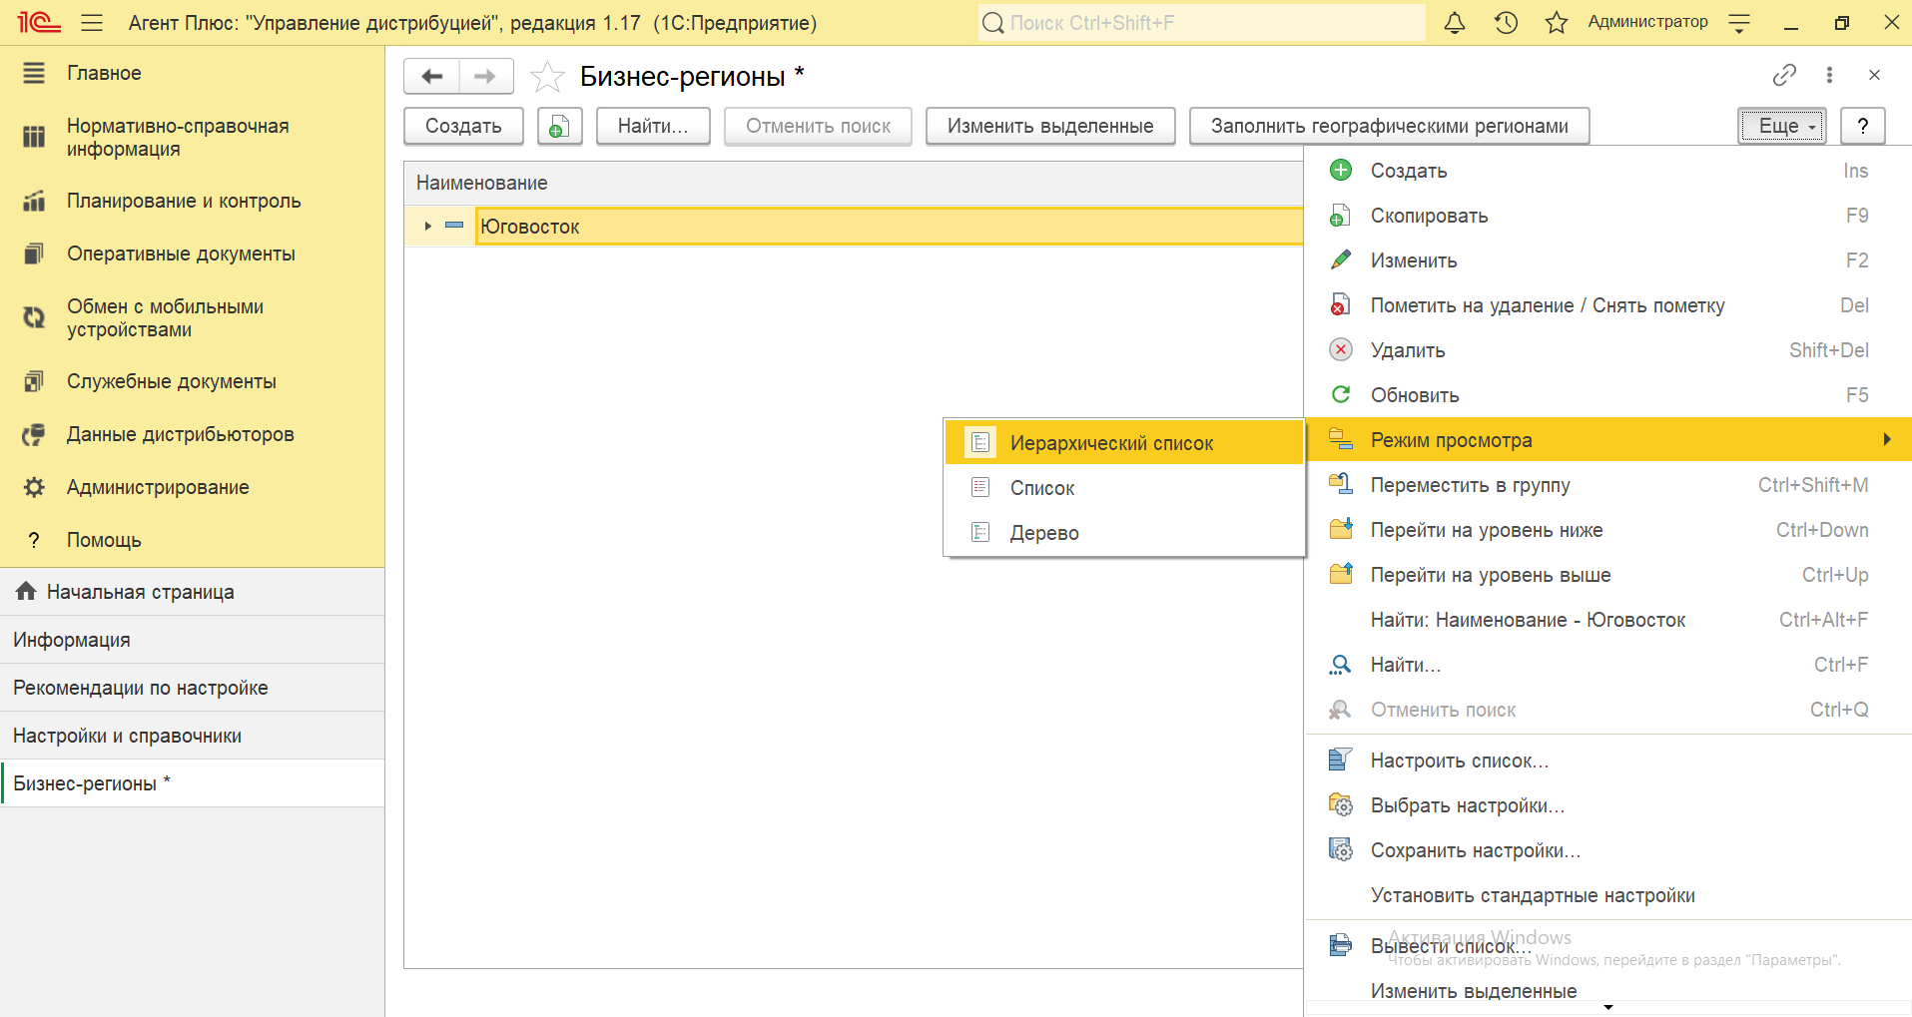Click the copy-create document icon button
Viewport: 1912px width, 1017px height.
tap(559, 127)
